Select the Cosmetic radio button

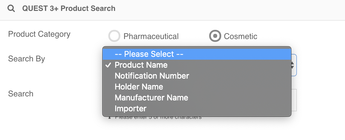point(215,36)
